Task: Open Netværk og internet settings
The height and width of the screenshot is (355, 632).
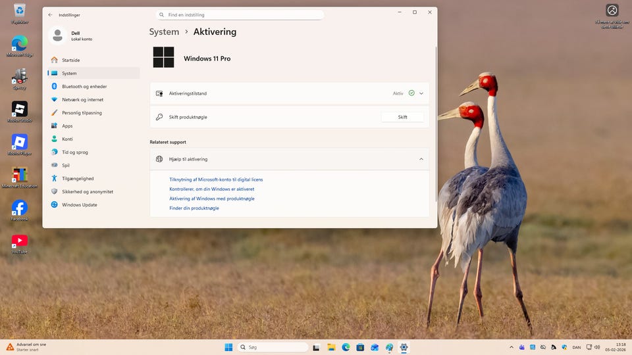Action: (x=82, y=99)
